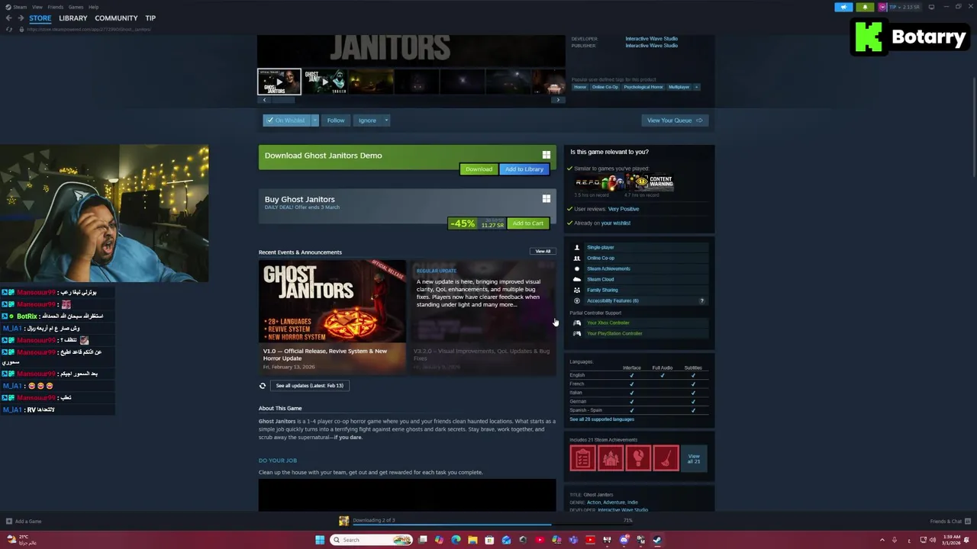Open the Windows Start menu
This screenshot has height=549, width=977.
[320, 540]
